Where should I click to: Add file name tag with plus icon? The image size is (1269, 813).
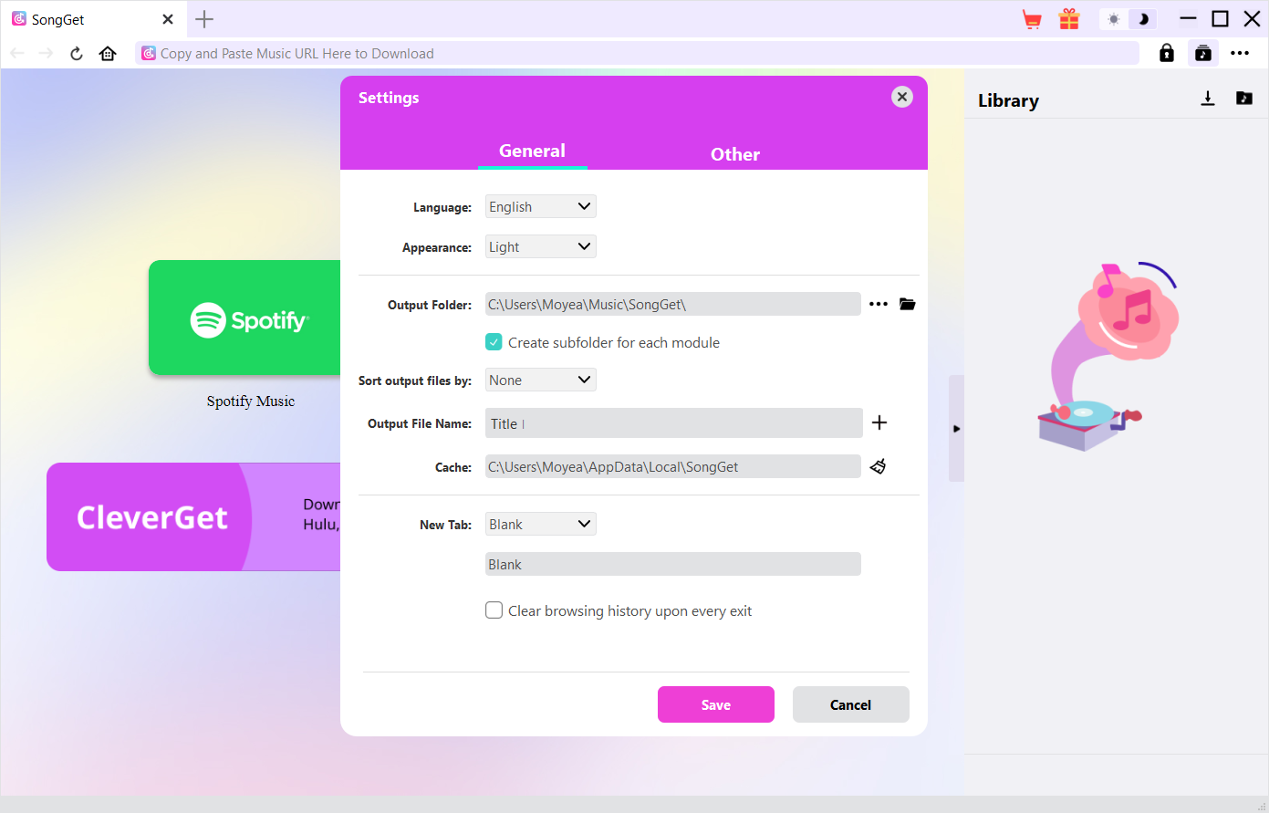pos(879,422)
